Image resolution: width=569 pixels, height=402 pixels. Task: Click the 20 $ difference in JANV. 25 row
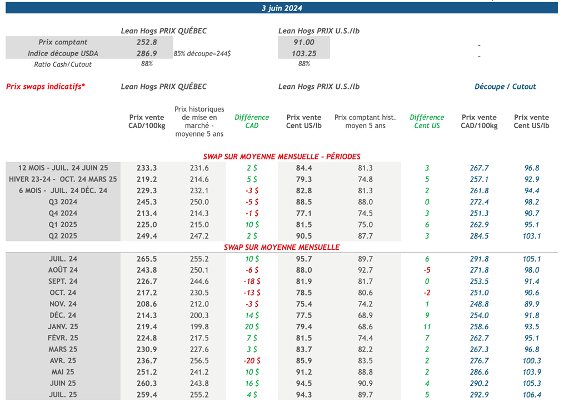252,327
